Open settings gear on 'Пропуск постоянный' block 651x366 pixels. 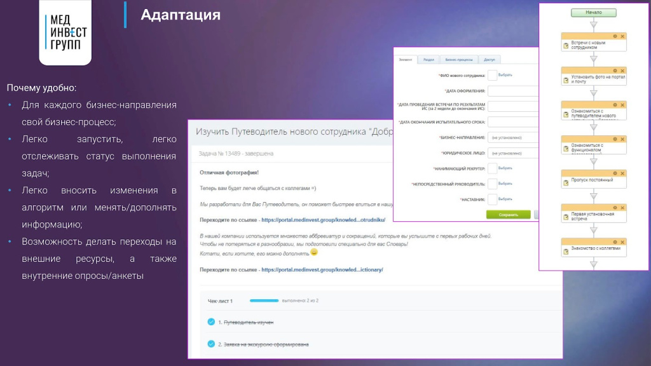(x=615, y=172)
